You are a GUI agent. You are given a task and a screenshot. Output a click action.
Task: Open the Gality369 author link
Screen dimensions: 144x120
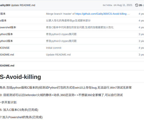tap(5, 5)
